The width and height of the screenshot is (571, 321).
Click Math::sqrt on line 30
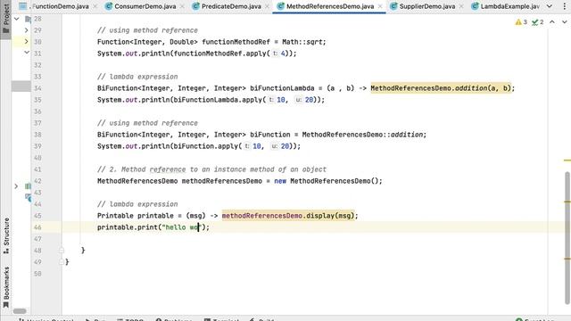[x=302, y=42]
